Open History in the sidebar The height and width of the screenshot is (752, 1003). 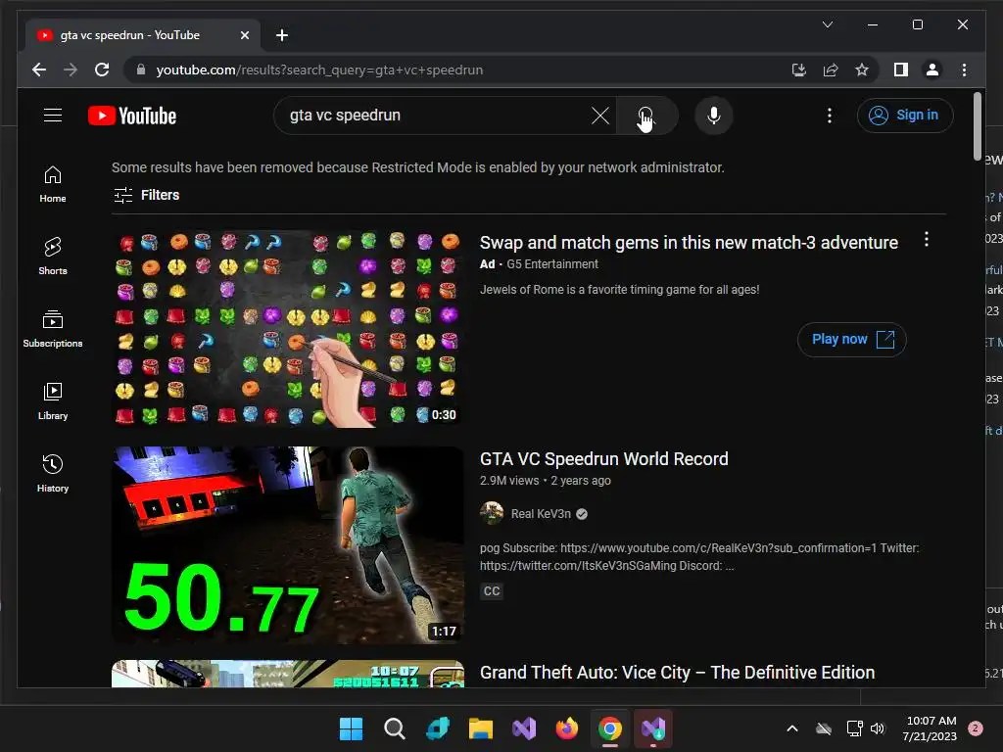point(53,473)
